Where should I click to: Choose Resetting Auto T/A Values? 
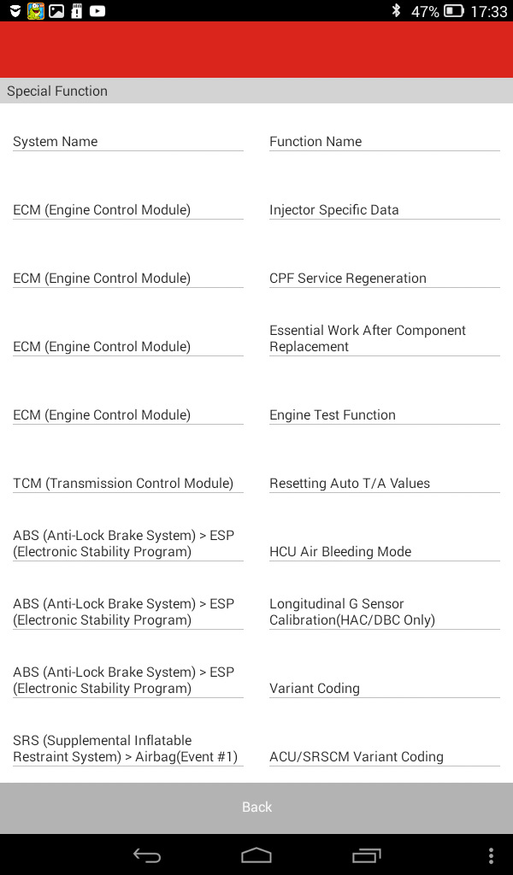point(350,484)
